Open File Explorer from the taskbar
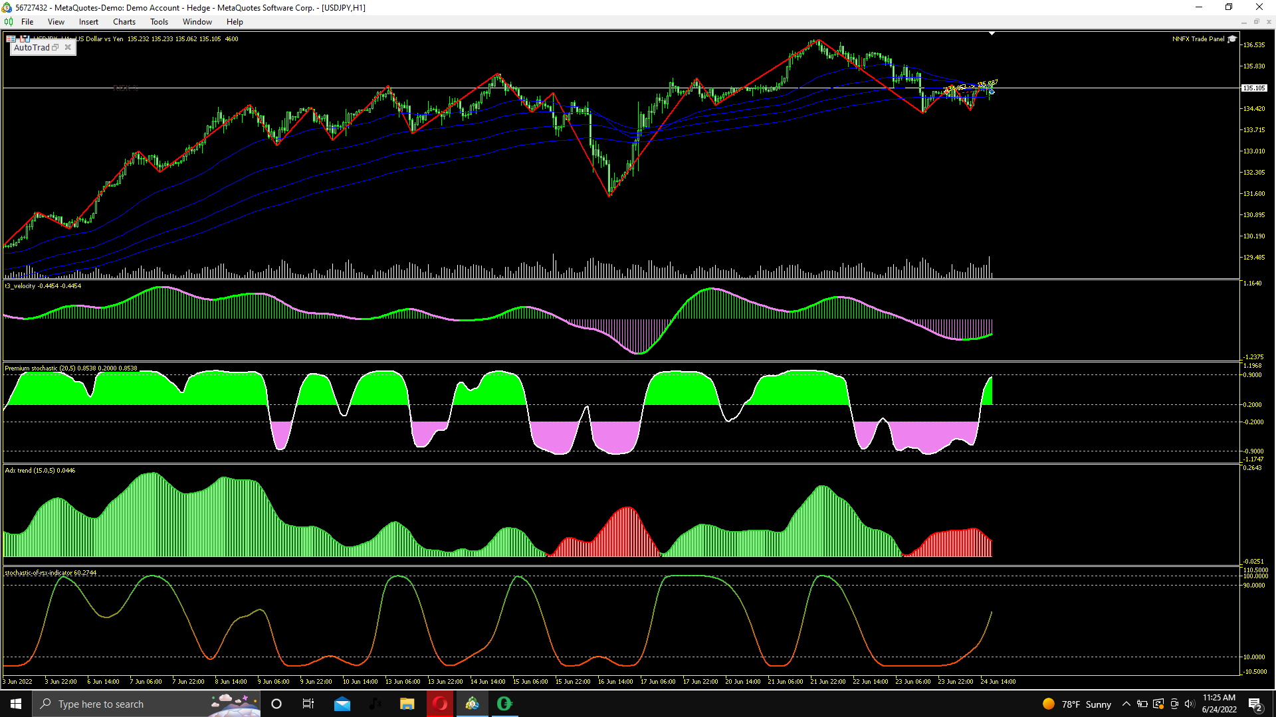 point(407,704)
